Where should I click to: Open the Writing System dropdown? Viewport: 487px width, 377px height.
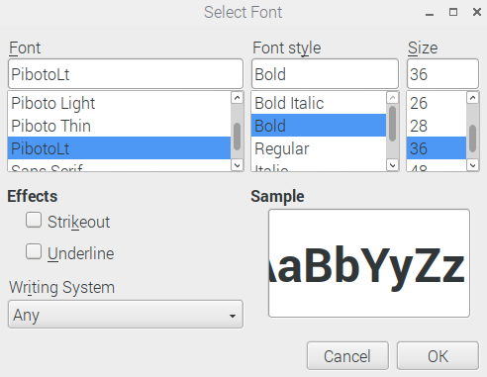126,315
